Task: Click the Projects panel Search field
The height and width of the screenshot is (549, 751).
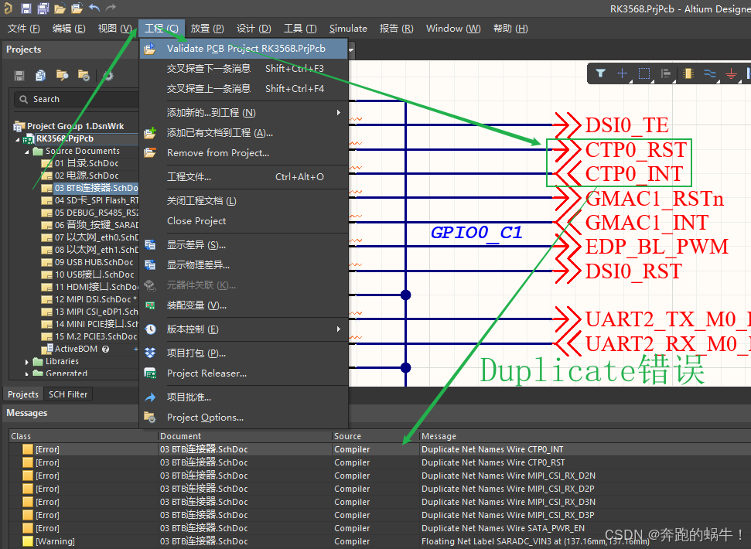Action: click(x=77, y=99)
